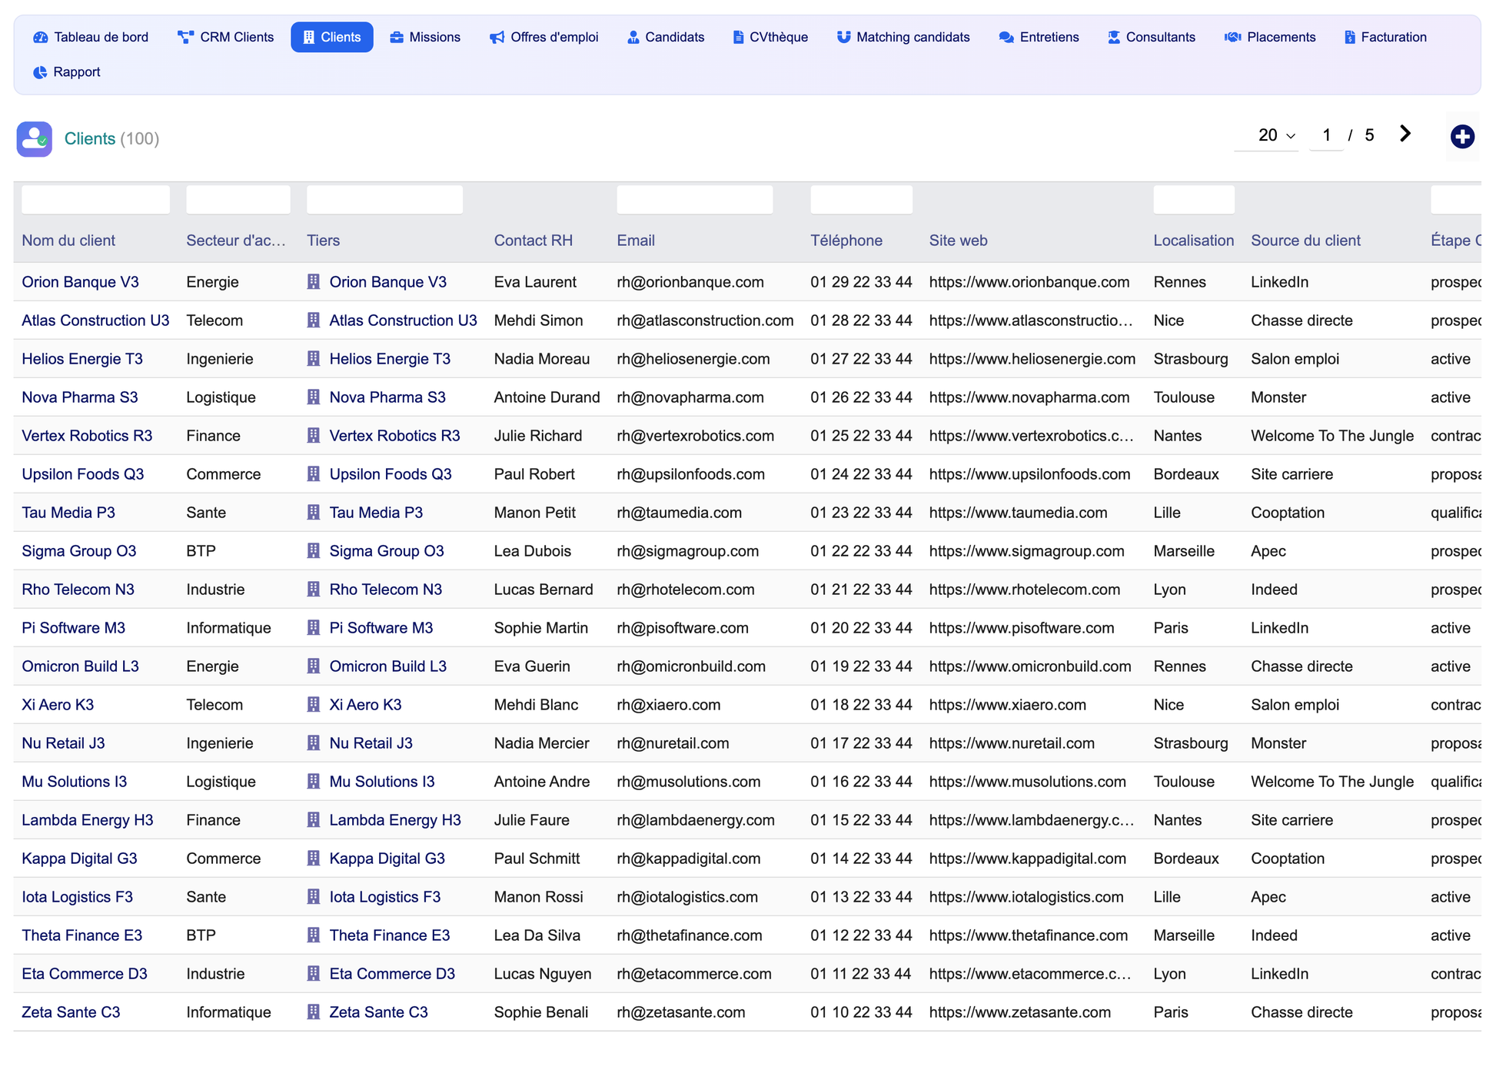The image size is (1496, 1073).
Task: Click building icon beside Rho Telecom N3 tiers
Action: point(314,589)
